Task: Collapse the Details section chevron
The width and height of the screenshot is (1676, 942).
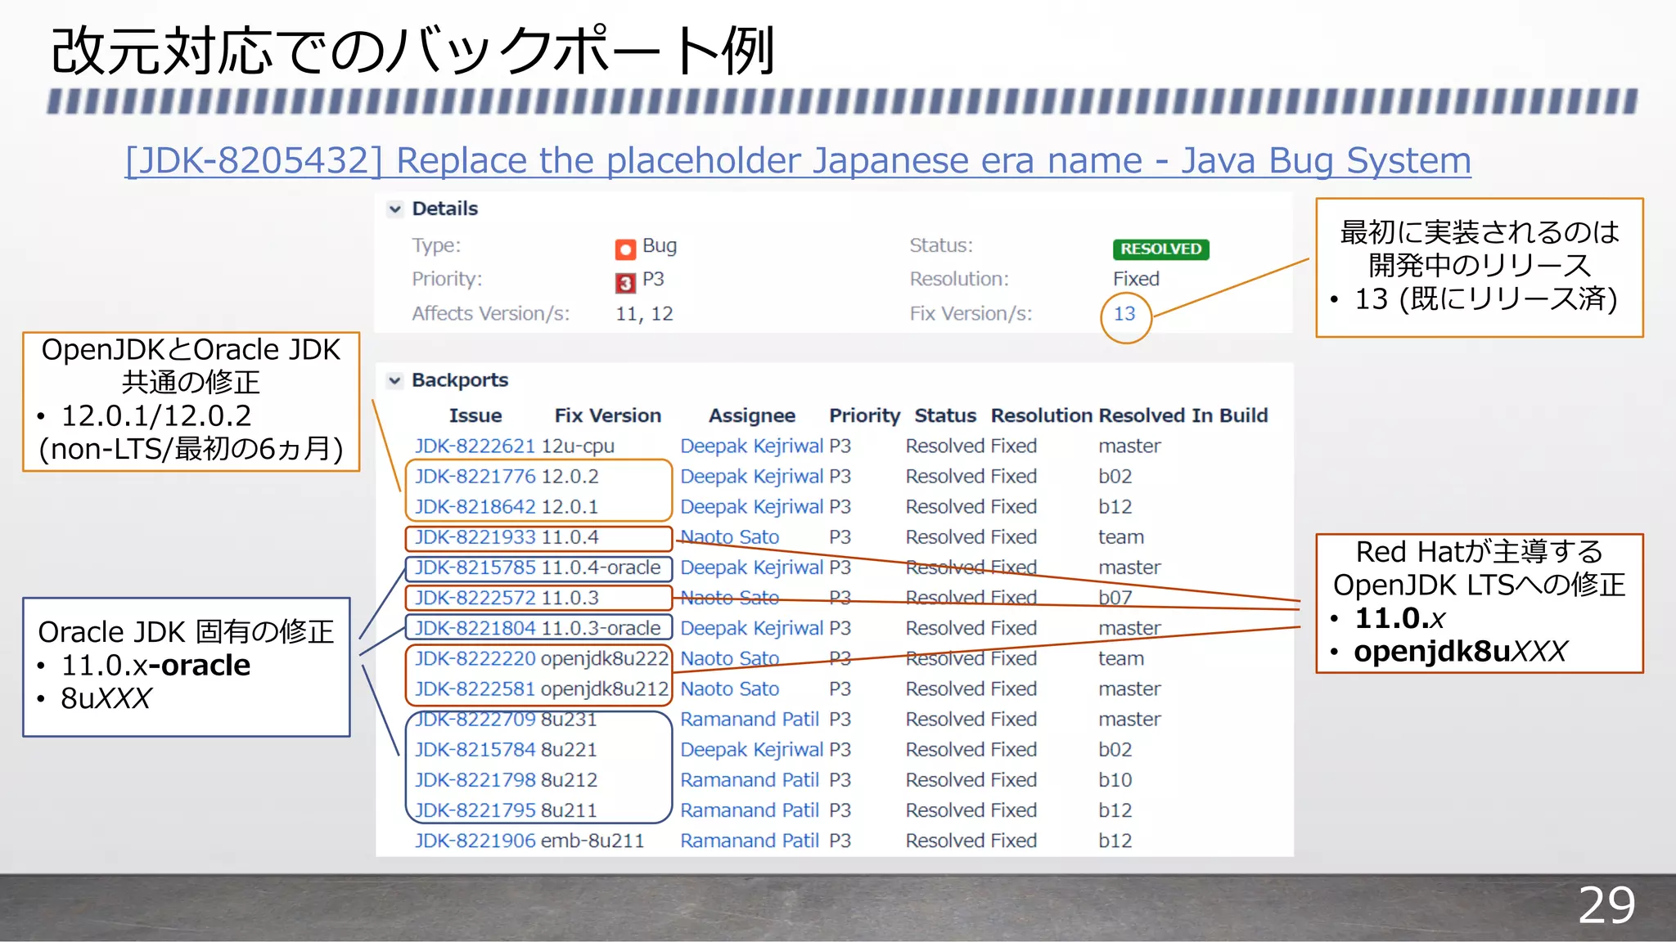Action: 395,209
